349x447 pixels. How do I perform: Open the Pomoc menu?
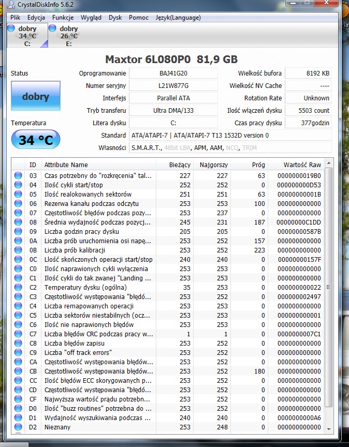(x=139, y=18)
